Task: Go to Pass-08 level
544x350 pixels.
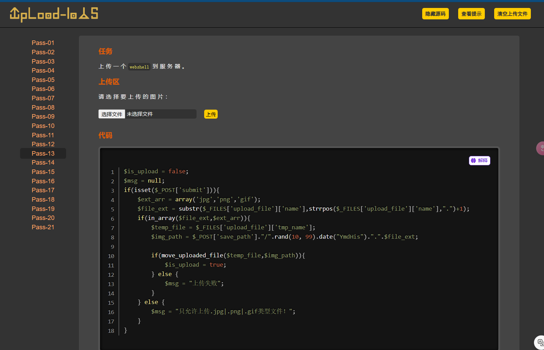Action: click(x=43, y=108)
